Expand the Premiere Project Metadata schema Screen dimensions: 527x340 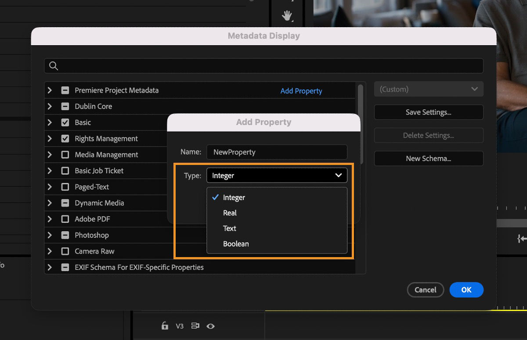50,90
